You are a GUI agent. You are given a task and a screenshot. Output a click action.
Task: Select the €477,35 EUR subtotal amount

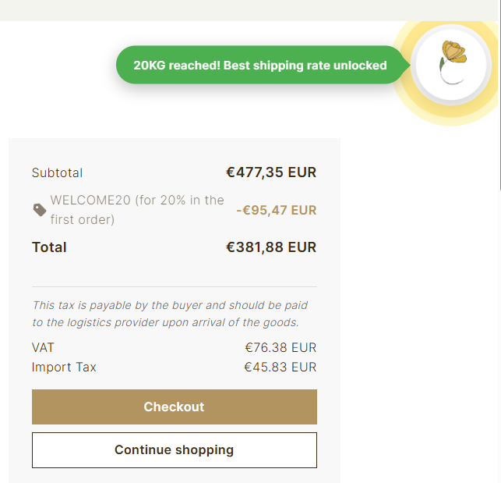[x=271, y=172]
